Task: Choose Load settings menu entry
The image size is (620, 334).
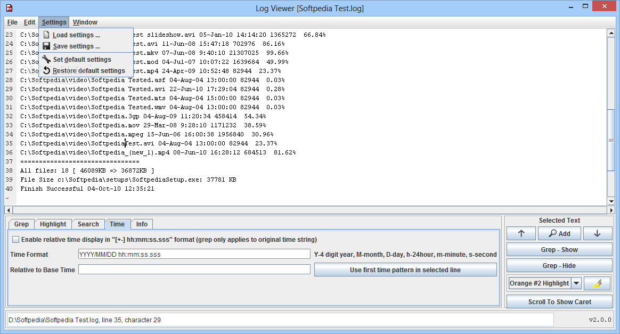Action: click(x=86, y=35)
